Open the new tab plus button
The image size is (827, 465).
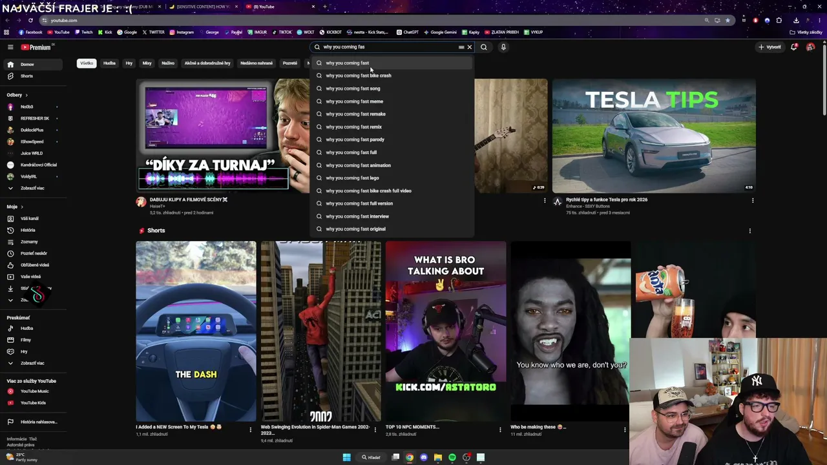click(325, 6)
